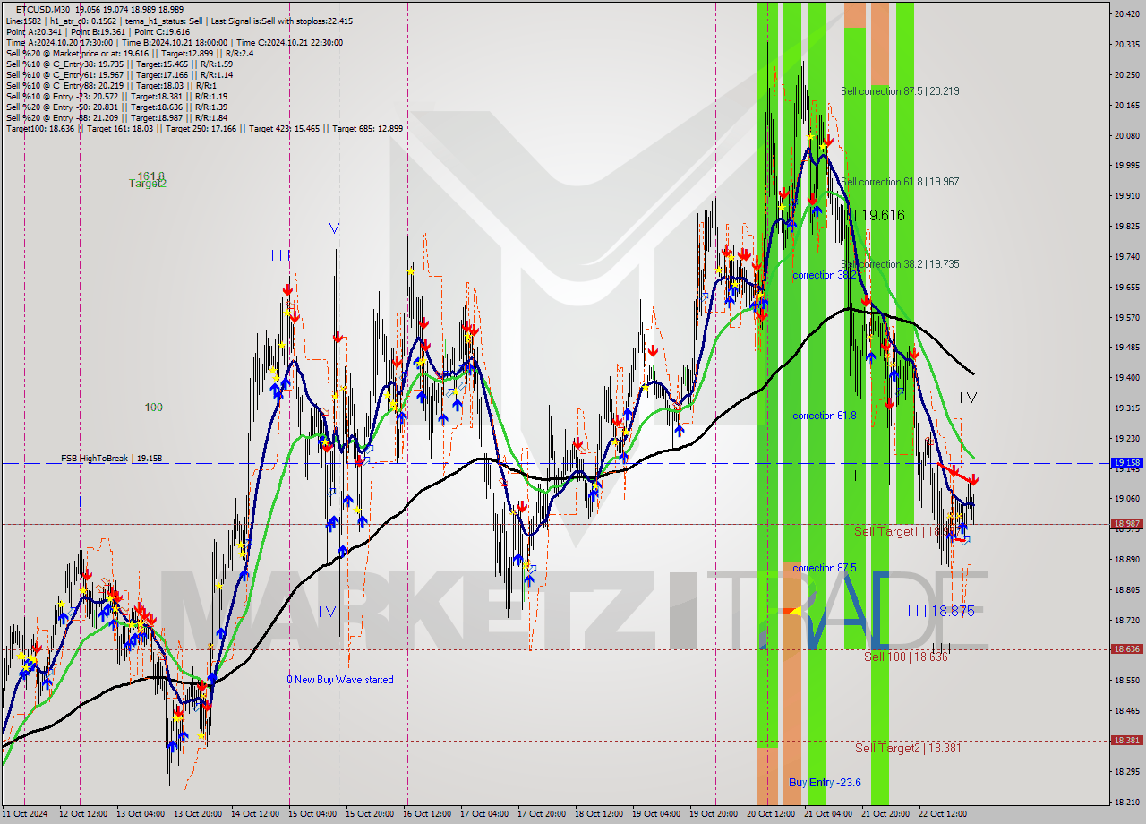Click the 'Point A:20.341' text
This screenshot has height=824, width=1146.
[34, 32]
